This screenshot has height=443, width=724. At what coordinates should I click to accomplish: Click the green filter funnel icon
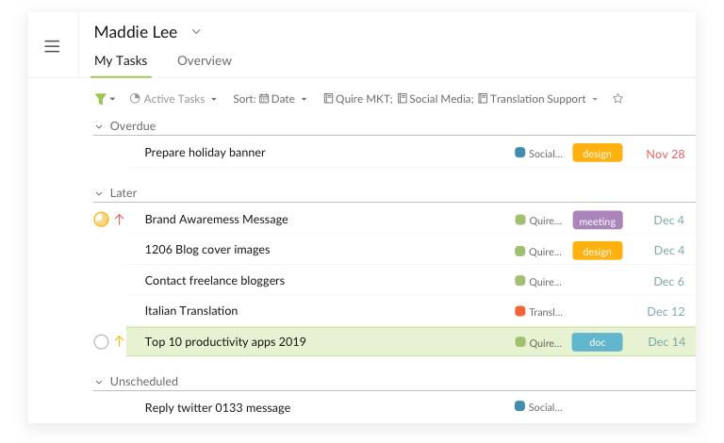click(100, 99)
